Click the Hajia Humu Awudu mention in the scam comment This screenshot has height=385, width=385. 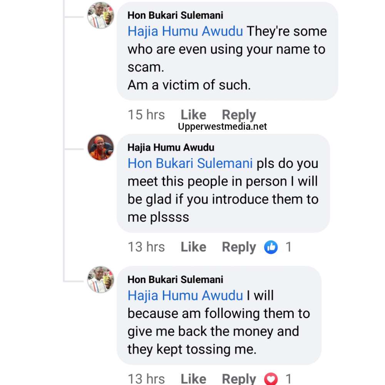[x=185, y=31]
